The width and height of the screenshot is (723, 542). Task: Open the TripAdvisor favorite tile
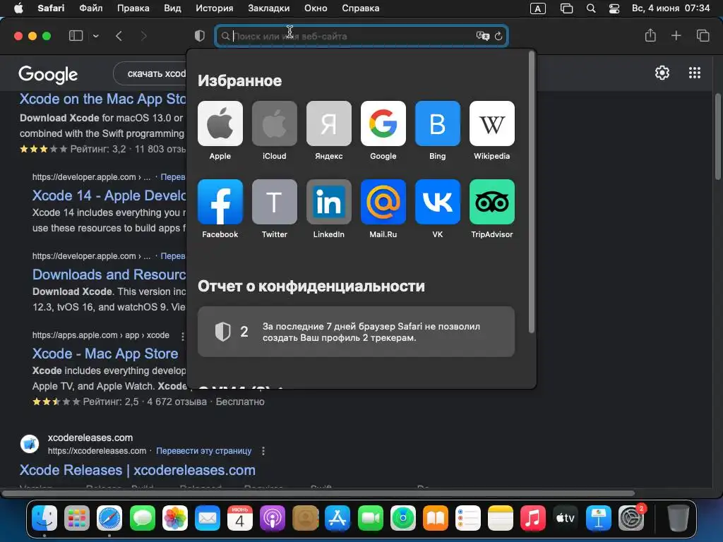[492, 202]
